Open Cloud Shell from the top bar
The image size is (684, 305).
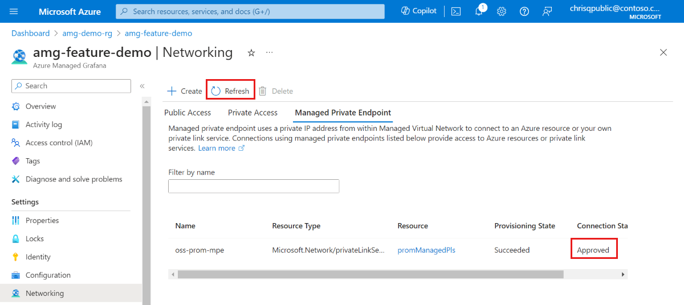click(456, 11)
